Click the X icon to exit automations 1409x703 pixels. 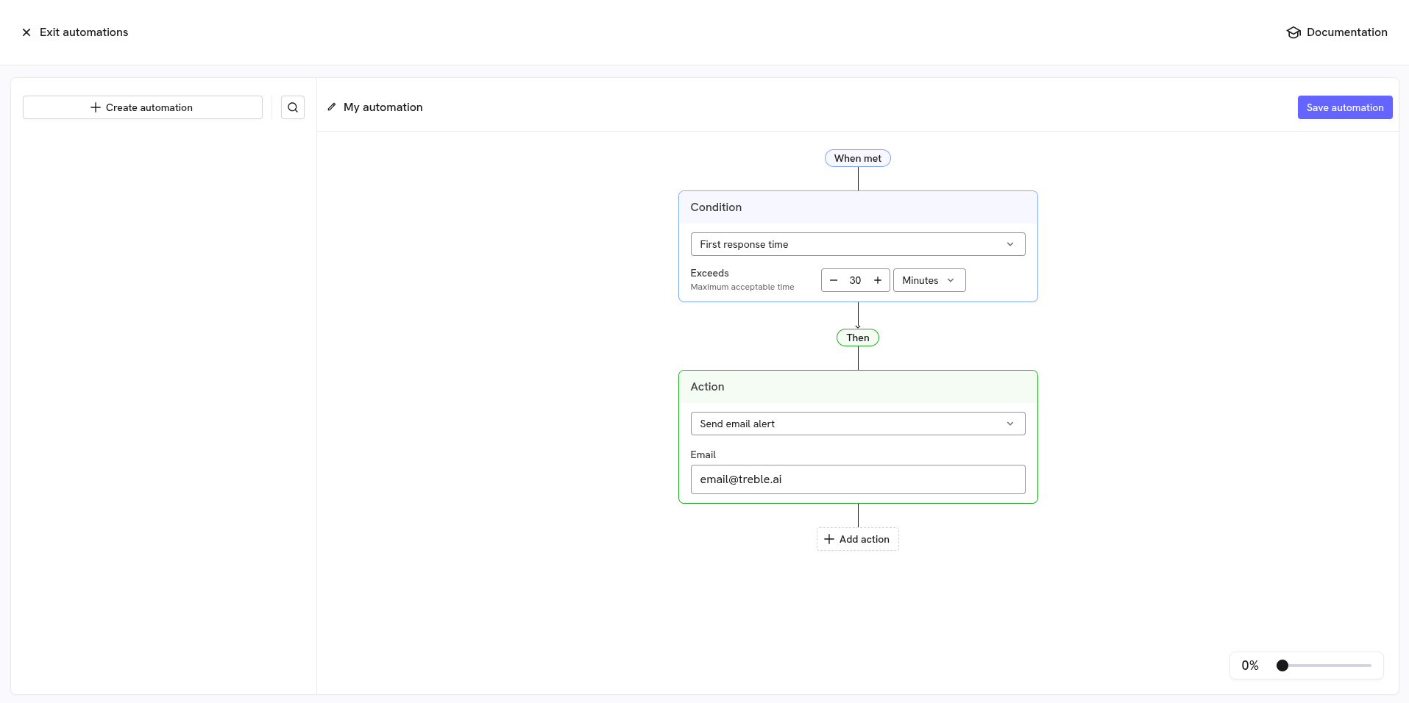coord(26,32)
